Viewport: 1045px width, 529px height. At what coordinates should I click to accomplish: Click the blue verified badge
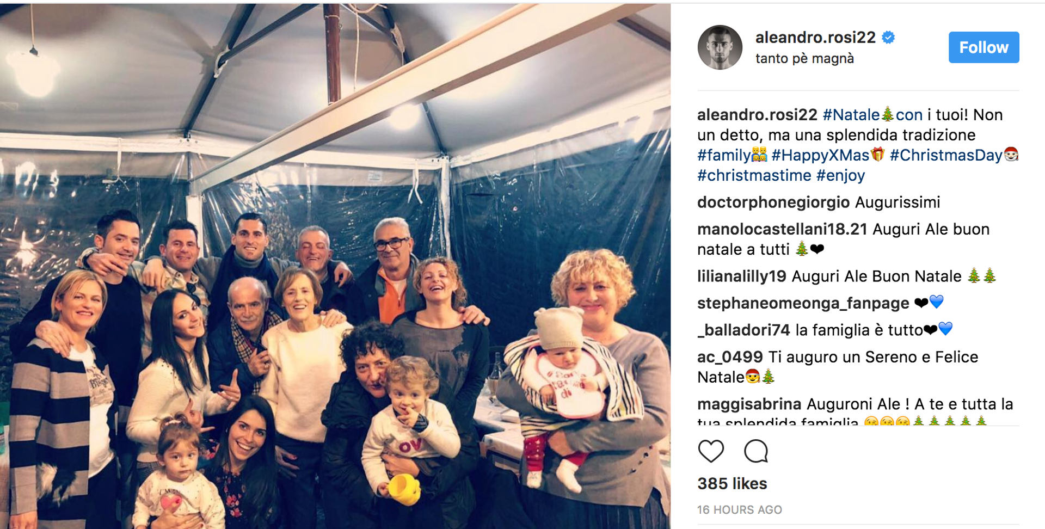pyautogui.click(x=888, y=38)
